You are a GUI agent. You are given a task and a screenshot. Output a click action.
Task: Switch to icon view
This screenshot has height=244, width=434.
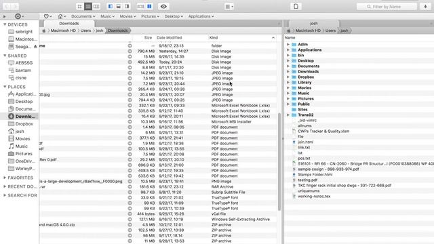click(80, 6)
